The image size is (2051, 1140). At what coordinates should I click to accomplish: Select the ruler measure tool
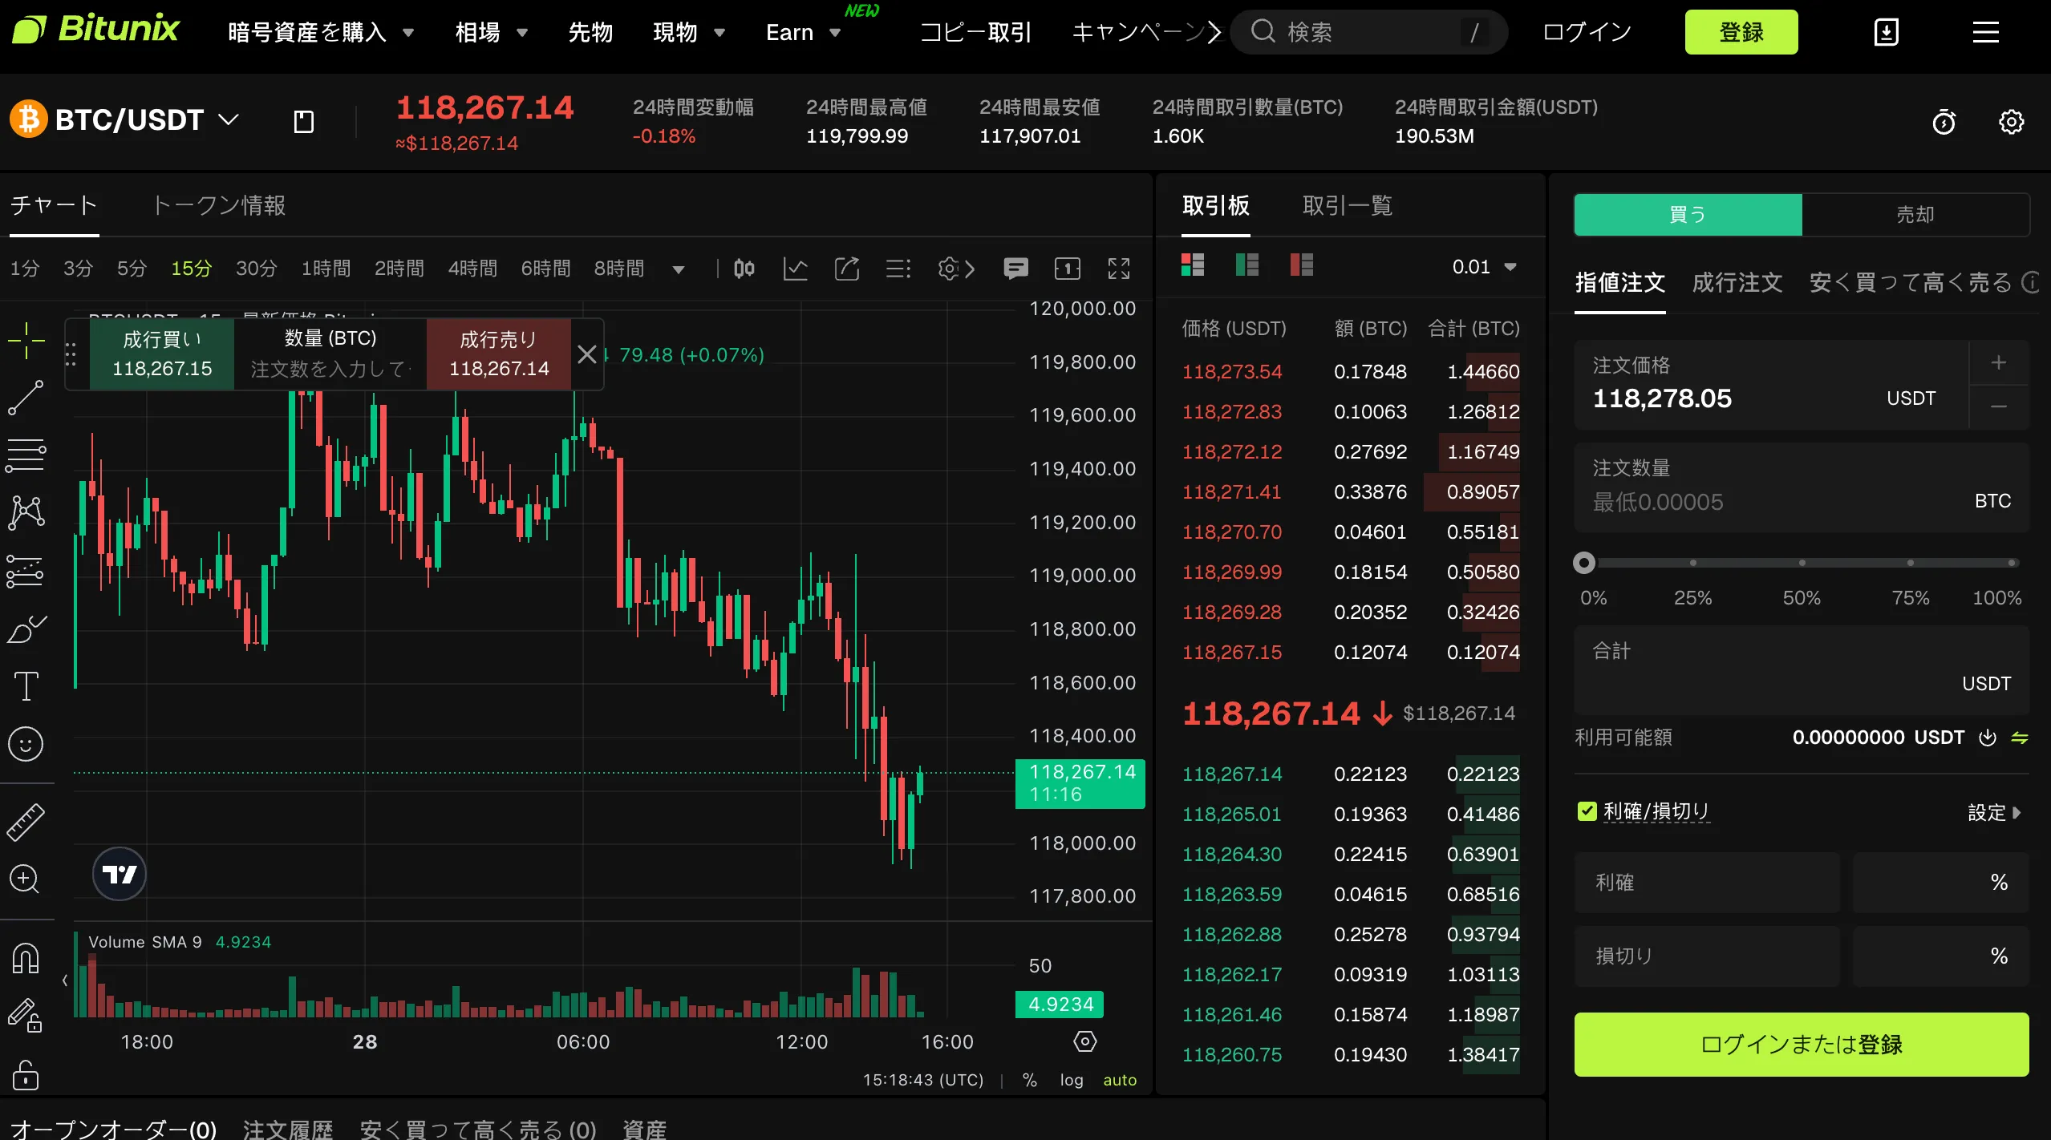point(26,823)
